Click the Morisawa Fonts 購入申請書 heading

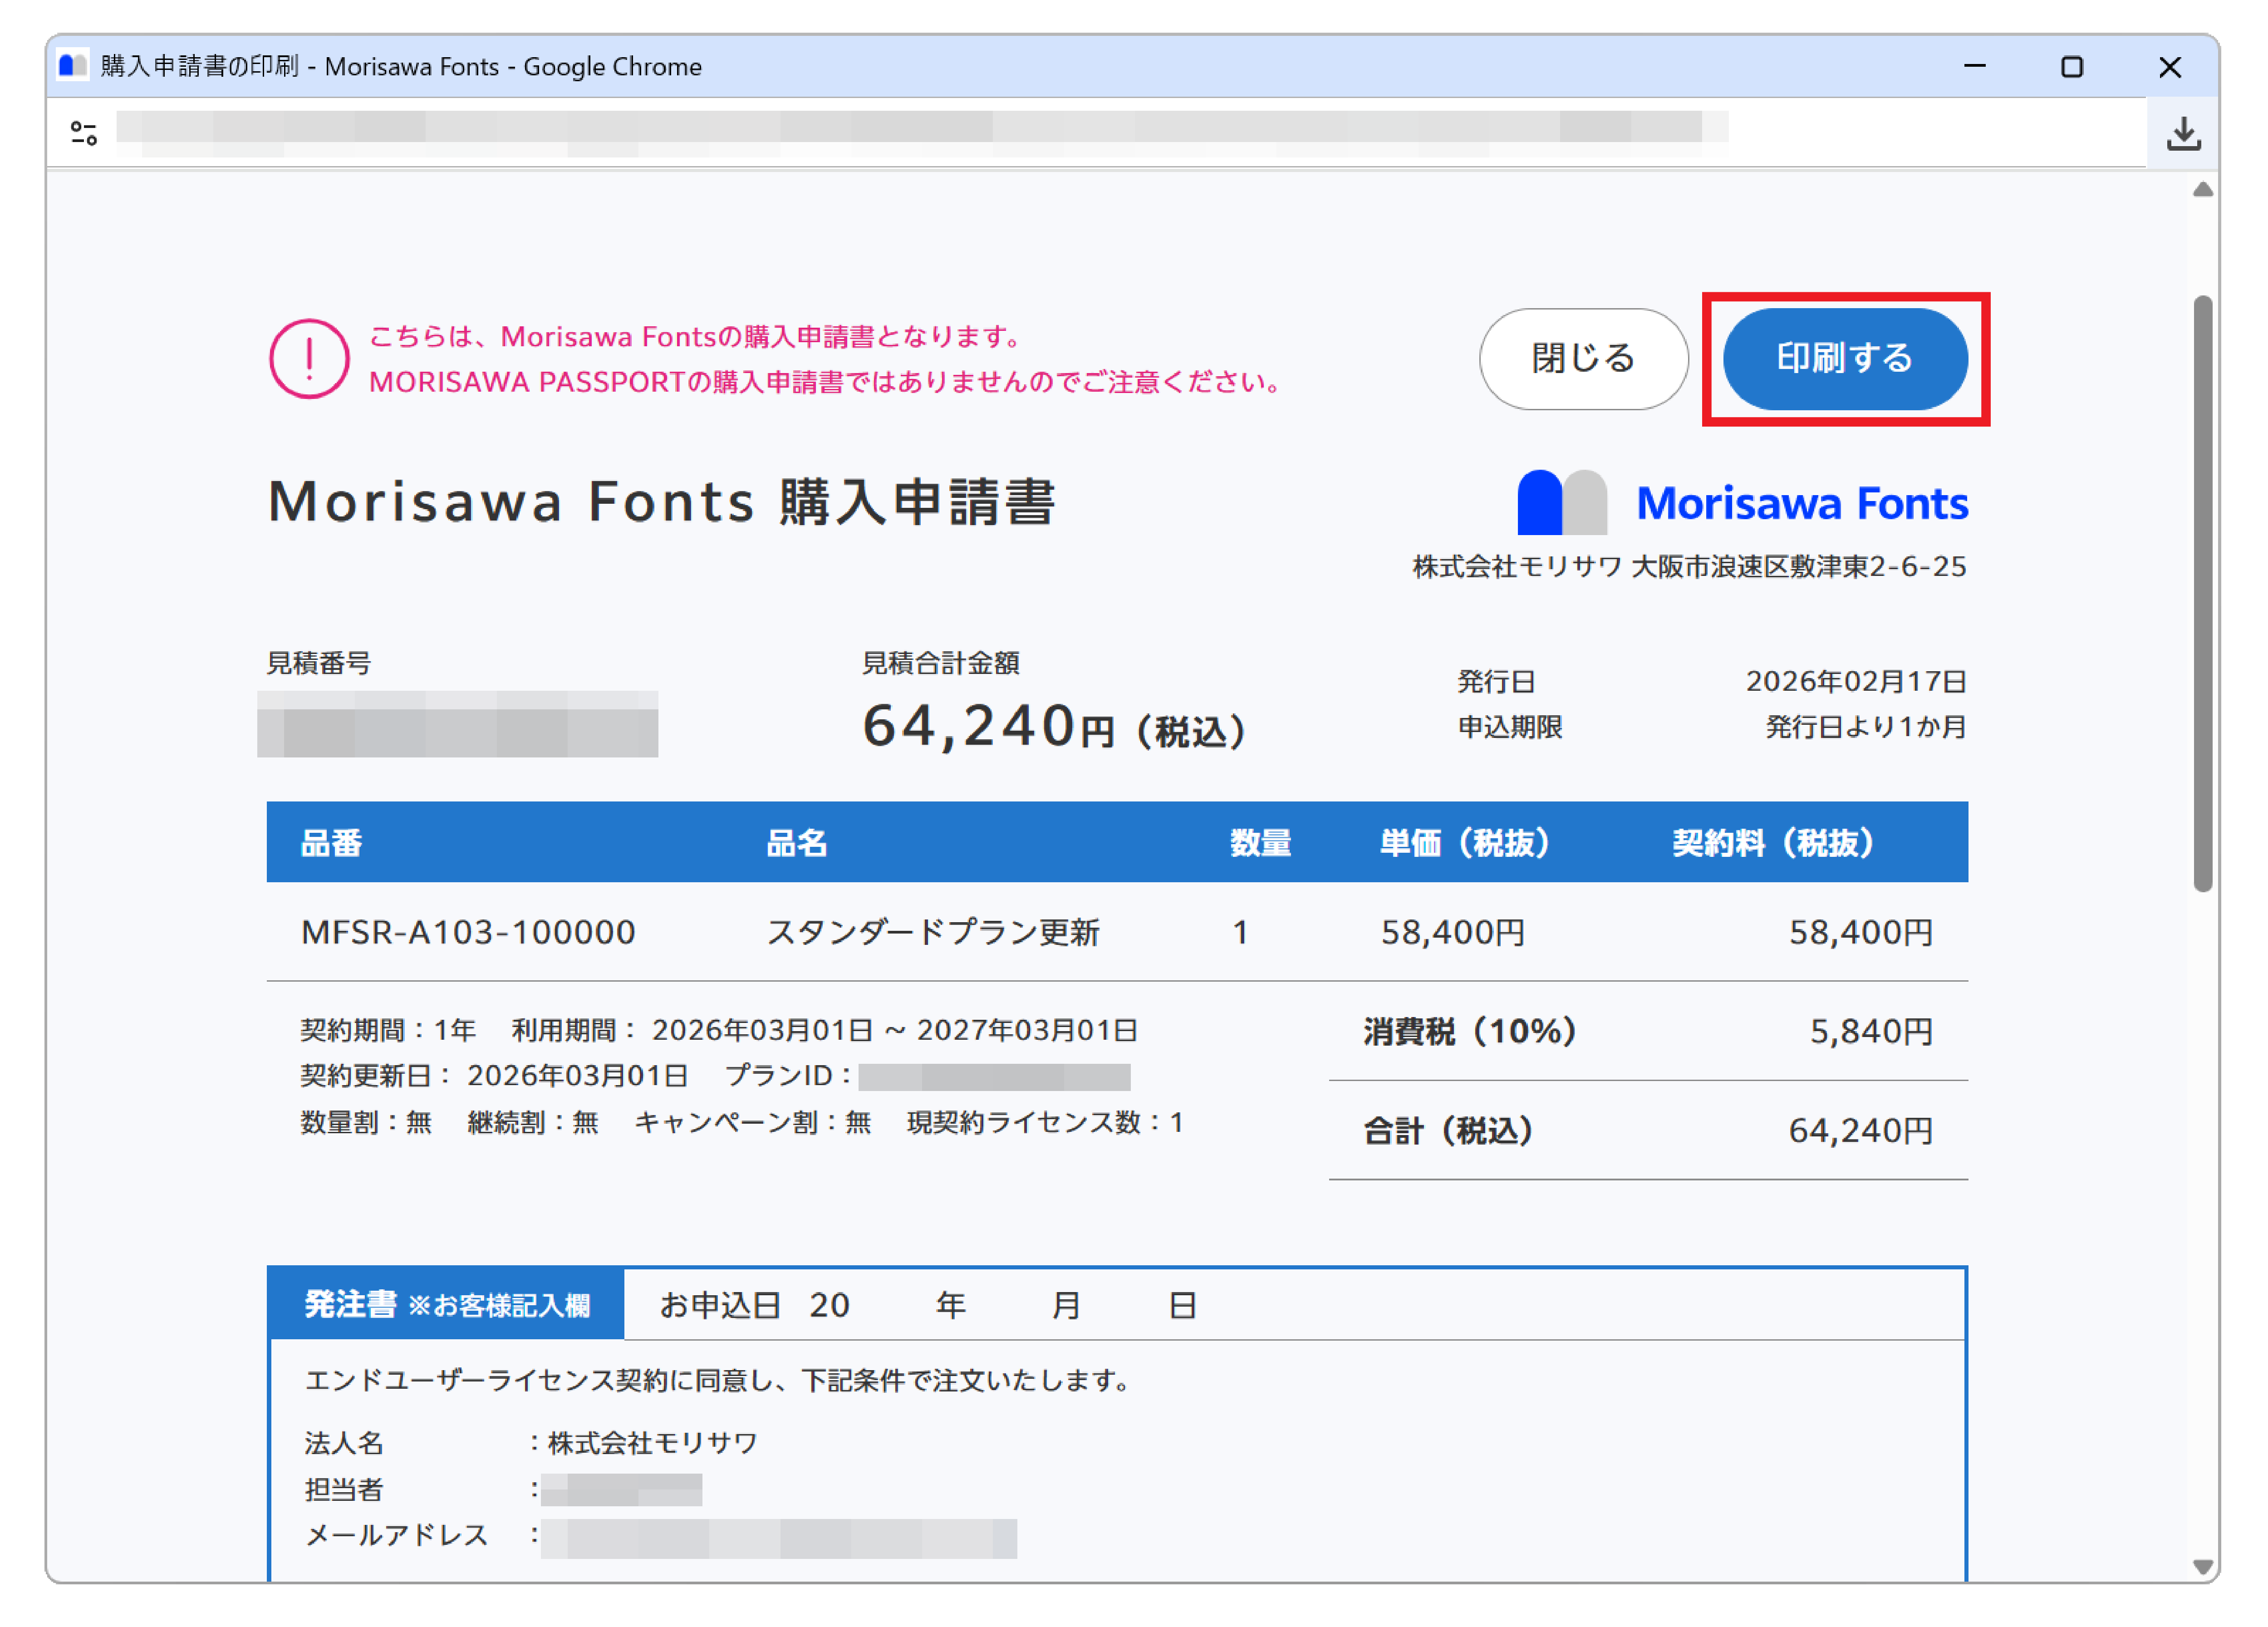(661, 501)
